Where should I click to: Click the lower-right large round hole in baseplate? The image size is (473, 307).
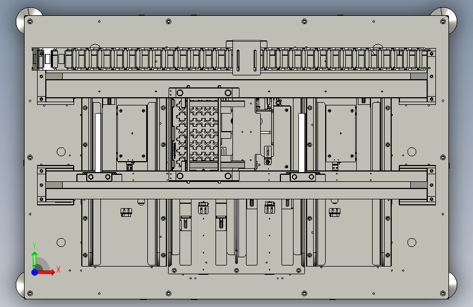(412, 243)
